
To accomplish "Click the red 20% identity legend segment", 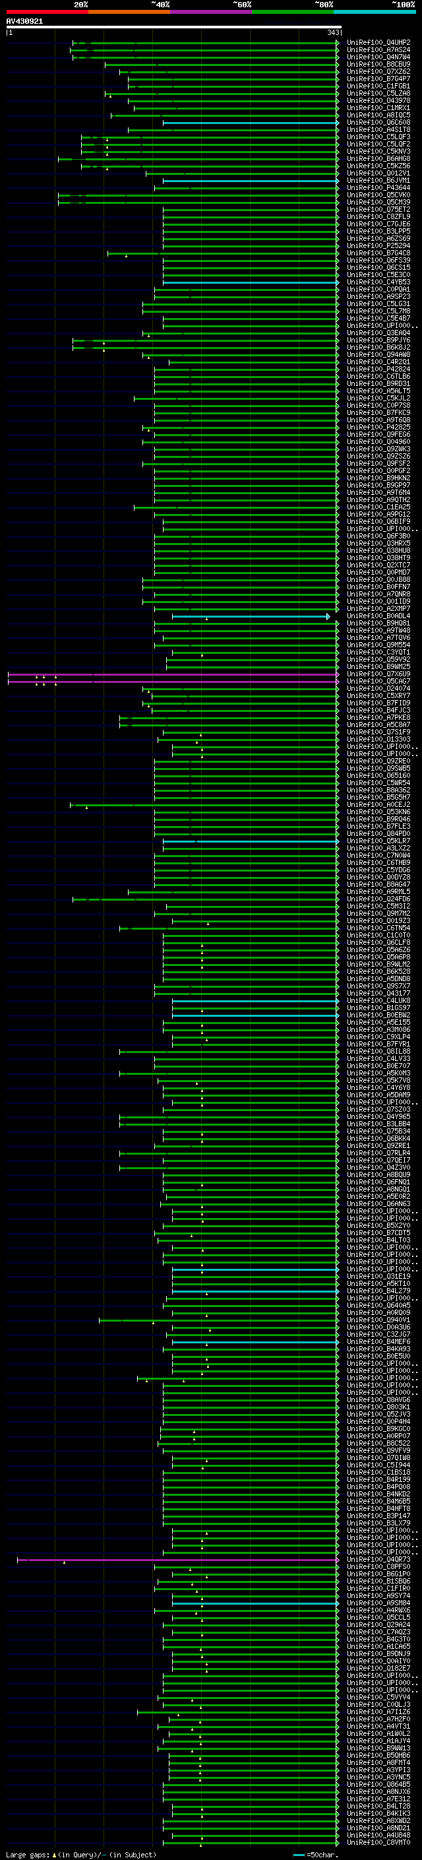I will click(47, 13).
